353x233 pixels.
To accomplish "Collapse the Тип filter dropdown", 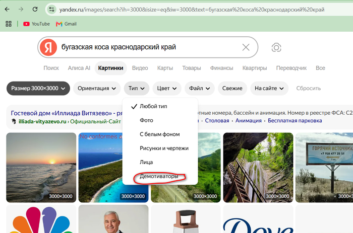I will [137, 88].
